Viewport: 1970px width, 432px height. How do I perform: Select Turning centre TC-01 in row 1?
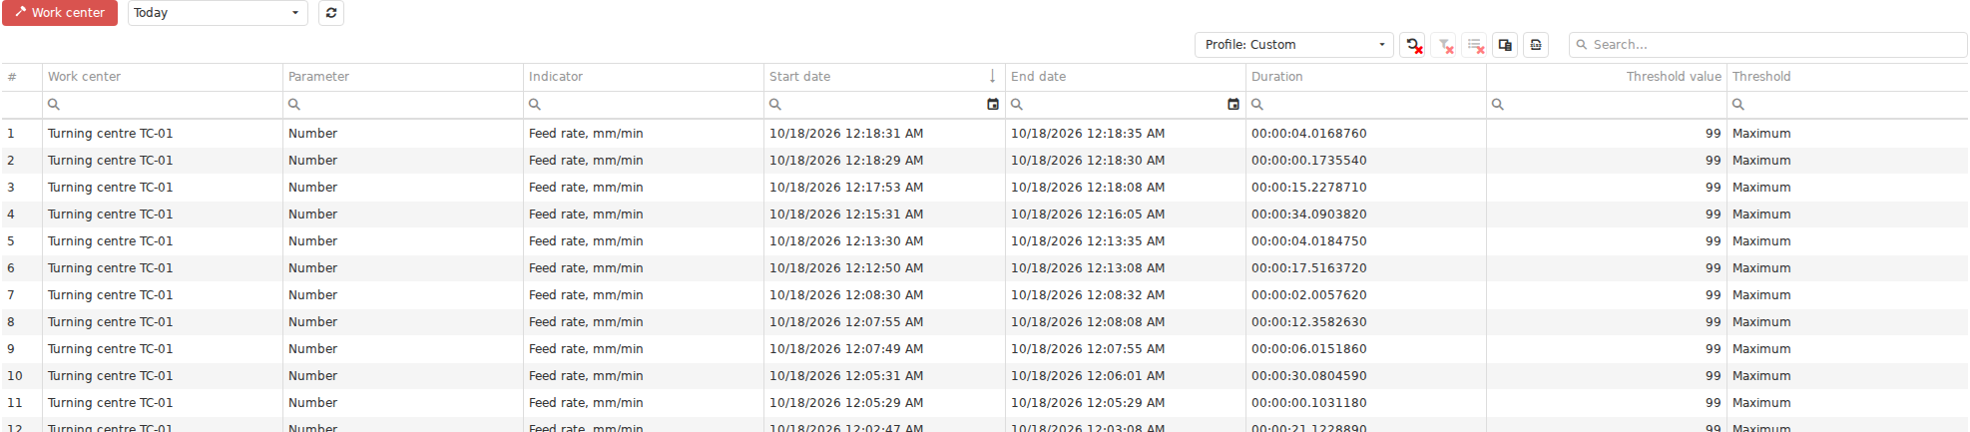point(110,134)
